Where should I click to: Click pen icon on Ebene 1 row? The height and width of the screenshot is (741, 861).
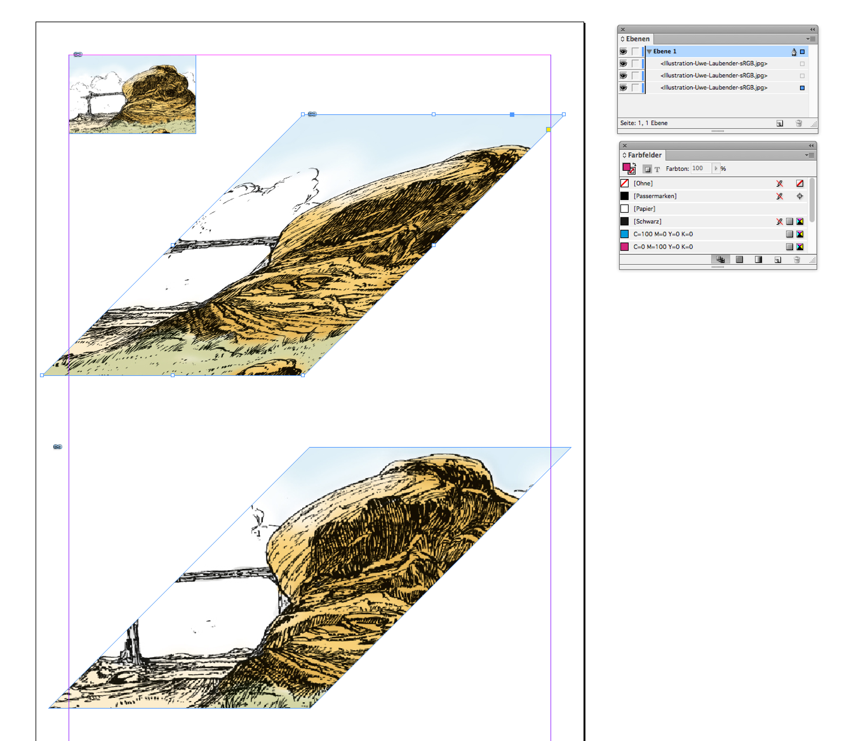[794, 51]
